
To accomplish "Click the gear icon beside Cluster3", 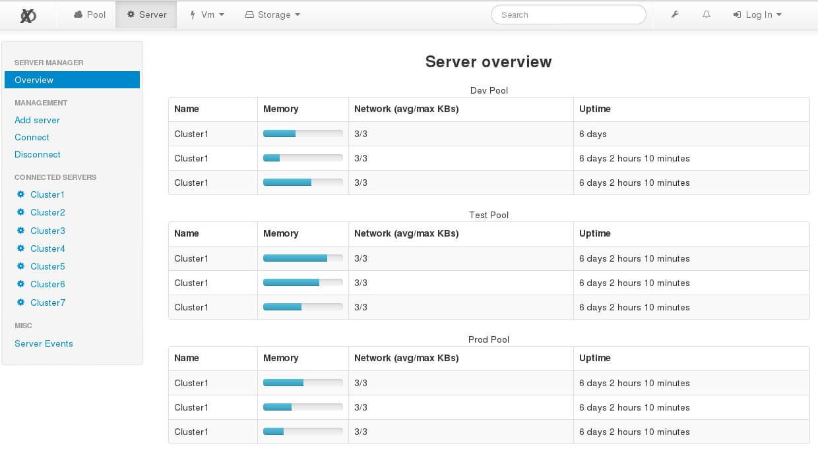I will [x=21, y=231].
